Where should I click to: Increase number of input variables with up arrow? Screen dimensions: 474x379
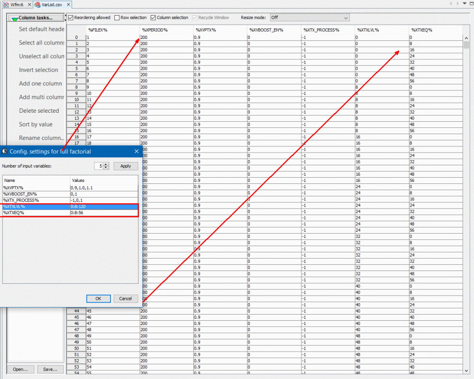106,164
